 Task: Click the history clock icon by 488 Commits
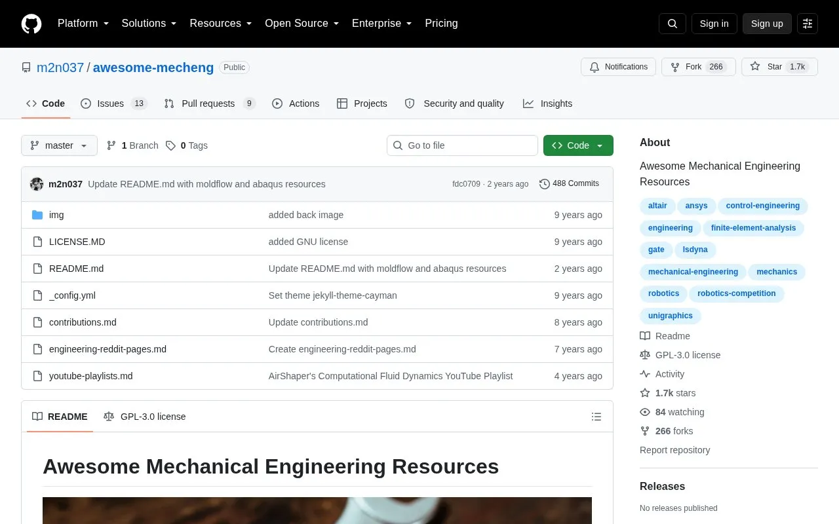click(x=544, y=184)
